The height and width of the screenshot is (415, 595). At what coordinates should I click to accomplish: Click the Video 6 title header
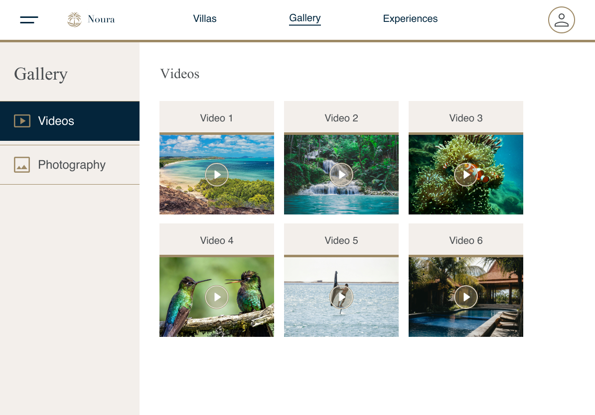(466, 240)
